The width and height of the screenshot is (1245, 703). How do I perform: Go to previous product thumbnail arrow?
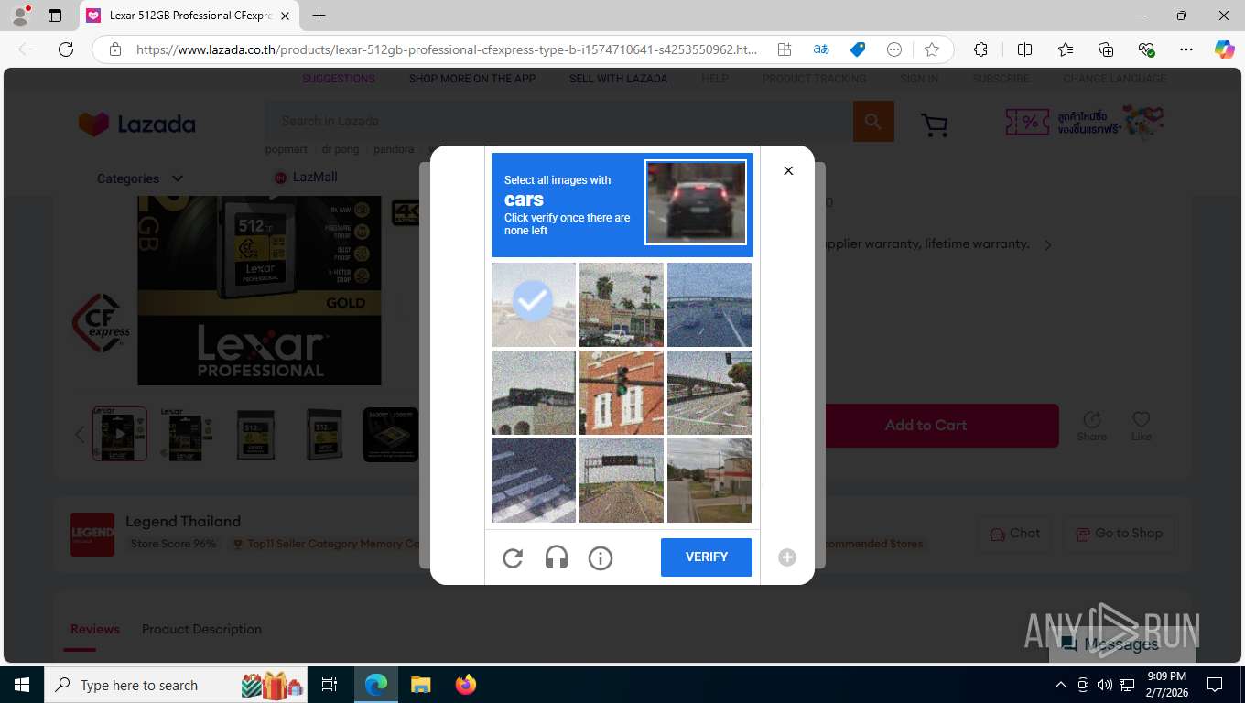[x=80, y=435]
